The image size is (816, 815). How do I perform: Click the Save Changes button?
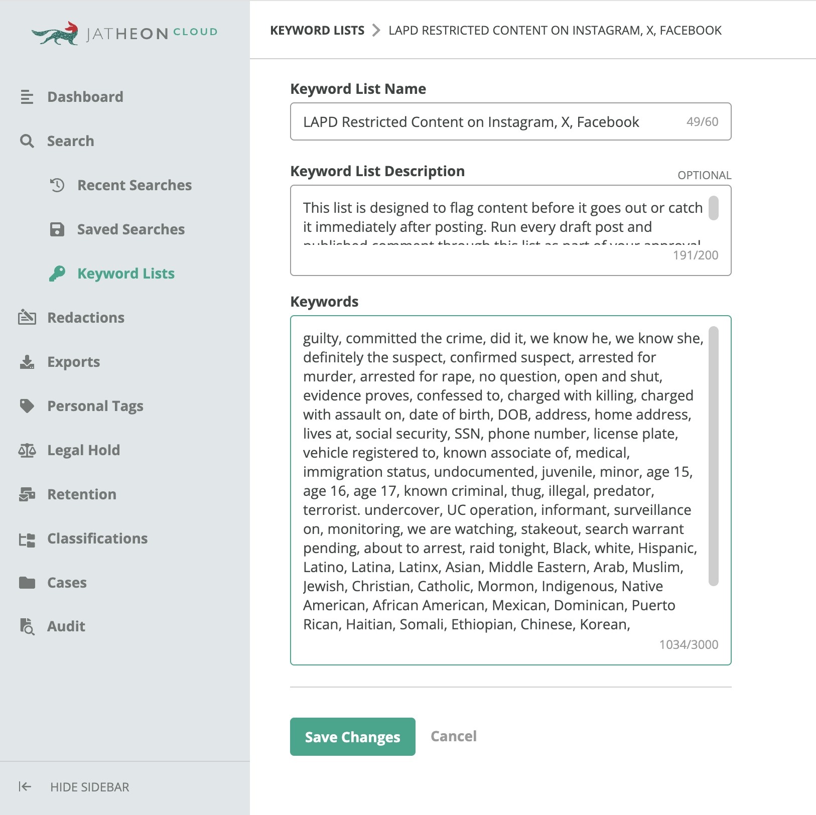pyautogui.click(x=352, y=737)
